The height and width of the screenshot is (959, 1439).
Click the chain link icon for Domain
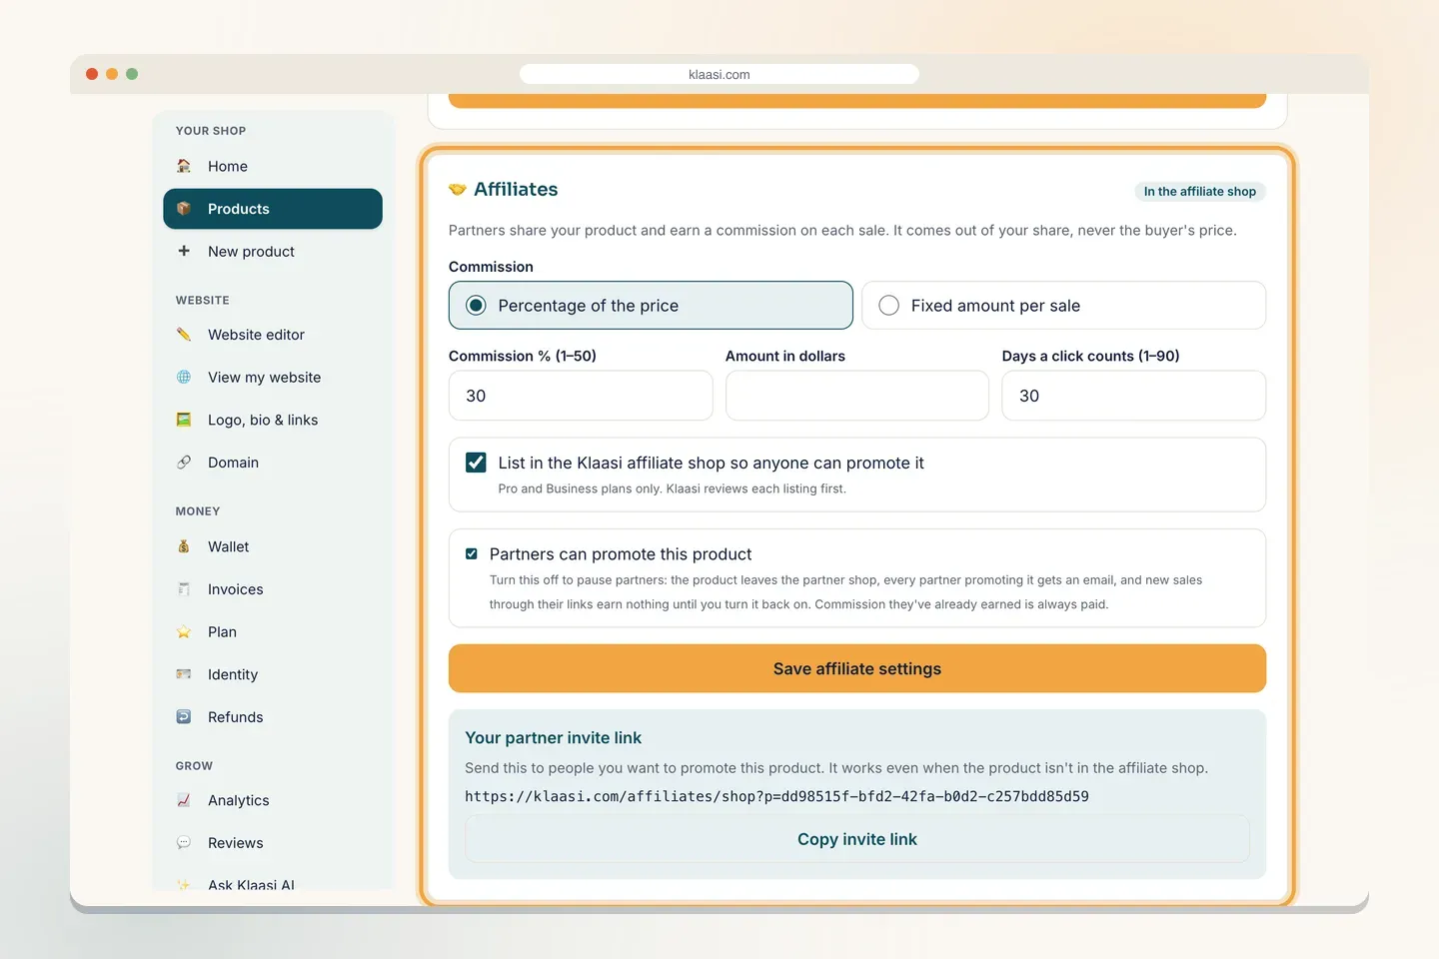tap(184, 463)
